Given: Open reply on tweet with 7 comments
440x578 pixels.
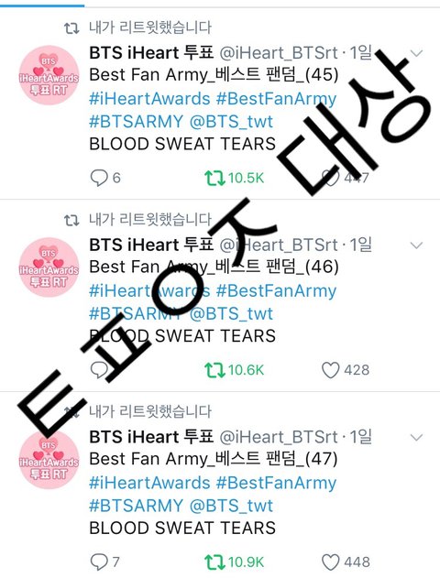Looking at the screenshot, I should click(98, 562).
